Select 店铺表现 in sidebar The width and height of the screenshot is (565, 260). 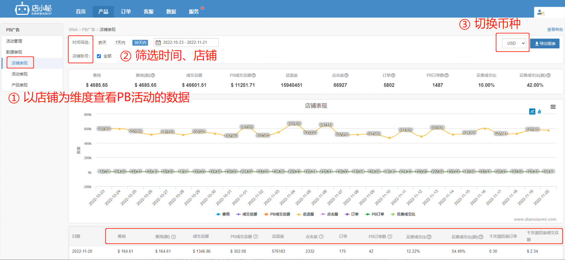[x=20, y=63]
